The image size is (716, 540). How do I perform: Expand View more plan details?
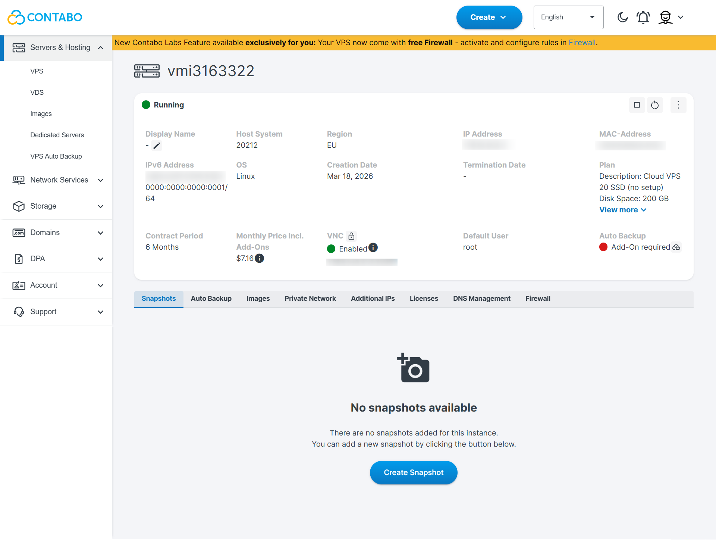tap(623, 210)
